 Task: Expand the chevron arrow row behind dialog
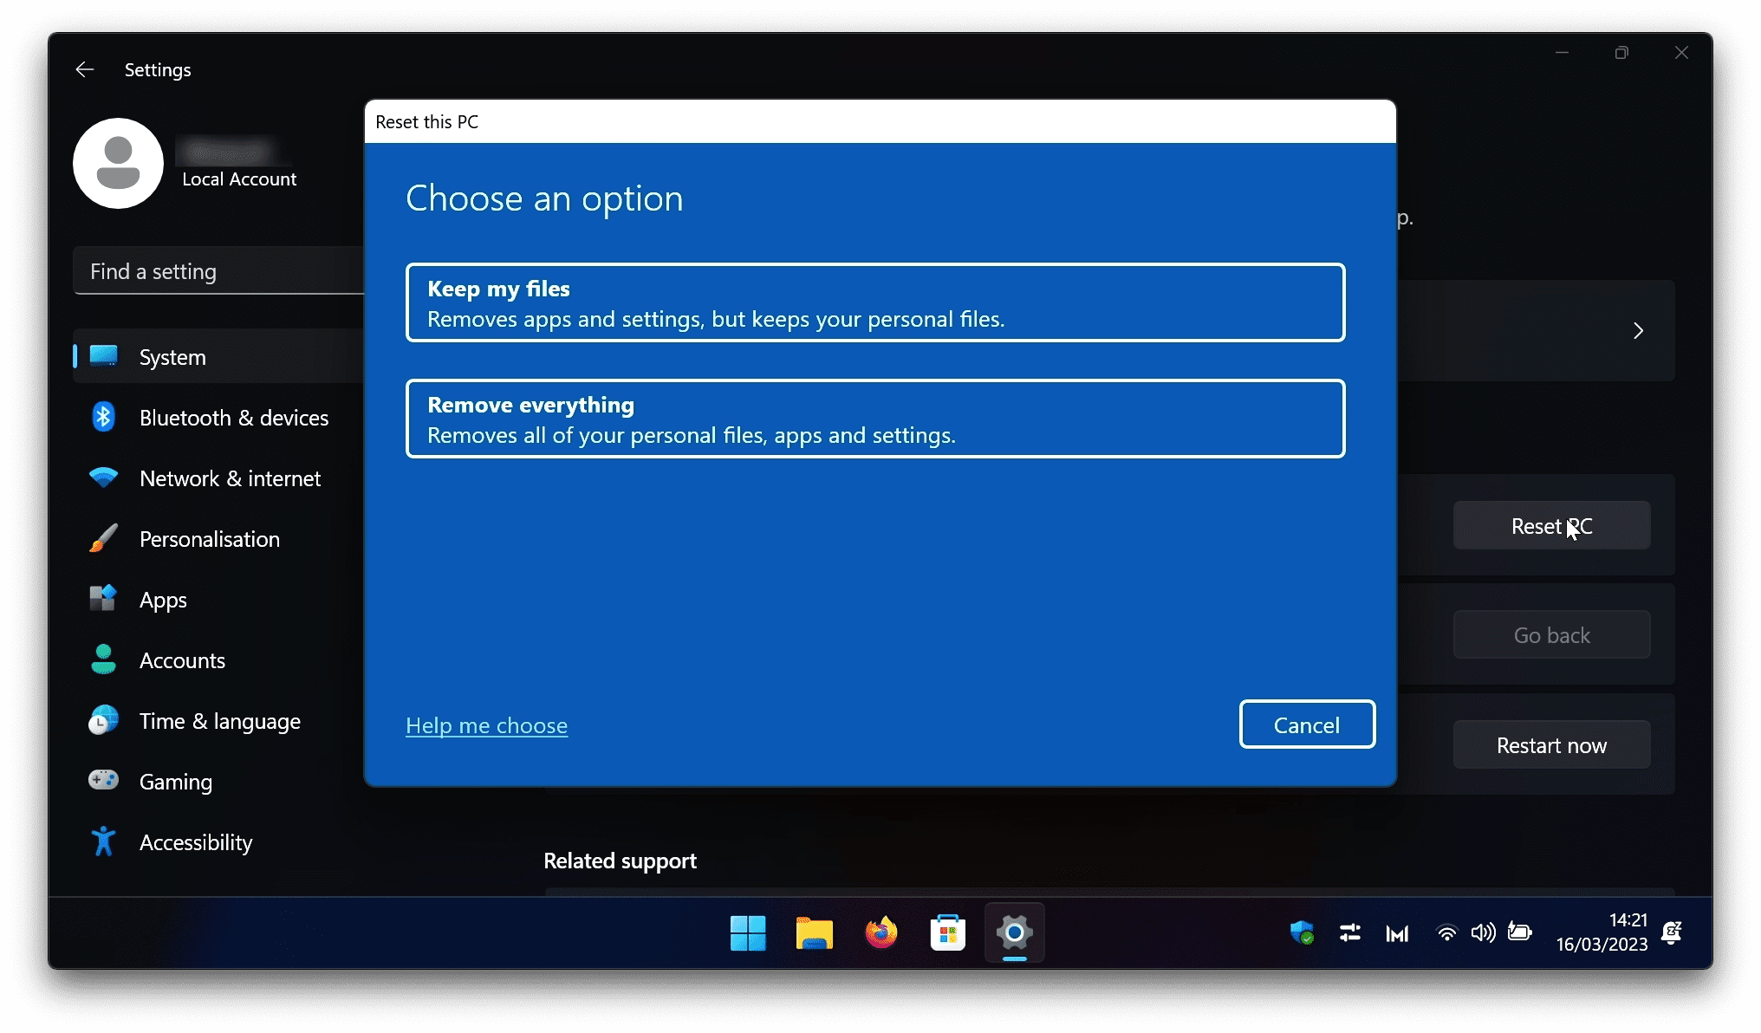1638,330
